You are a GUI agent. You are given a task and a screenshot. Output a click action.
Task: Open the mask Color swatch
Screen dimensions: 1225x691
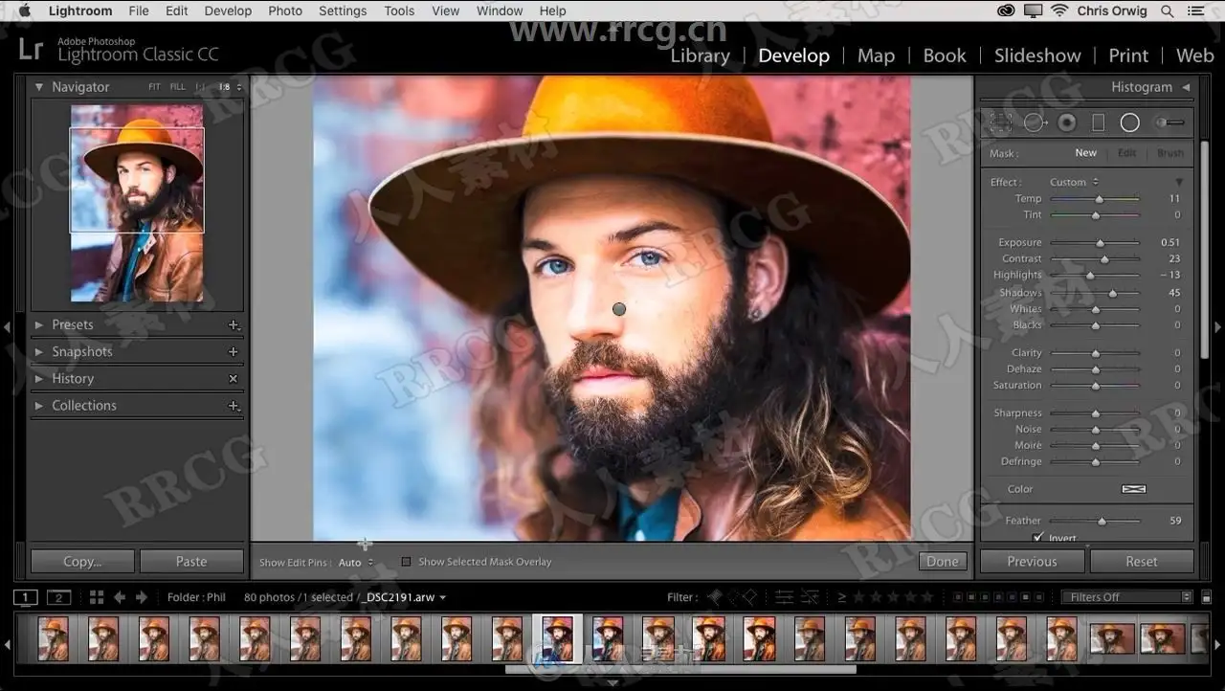[1133, 489]
